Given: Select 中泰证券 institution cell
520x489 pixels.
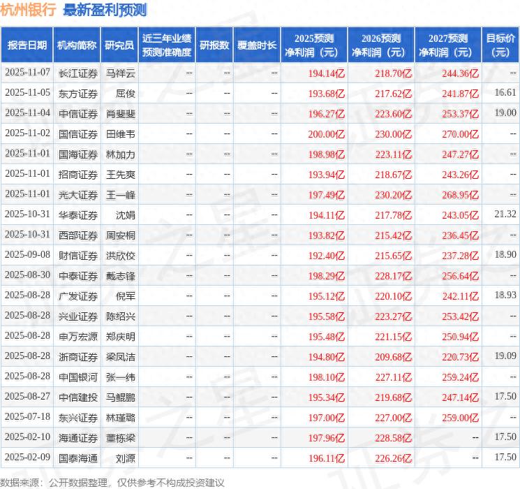Looking at the screenshot, I should tap(78, 275).
